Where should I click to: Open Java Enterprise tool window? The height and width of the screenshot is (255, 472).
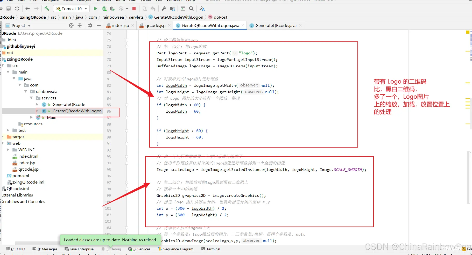(x=79, y=249)
